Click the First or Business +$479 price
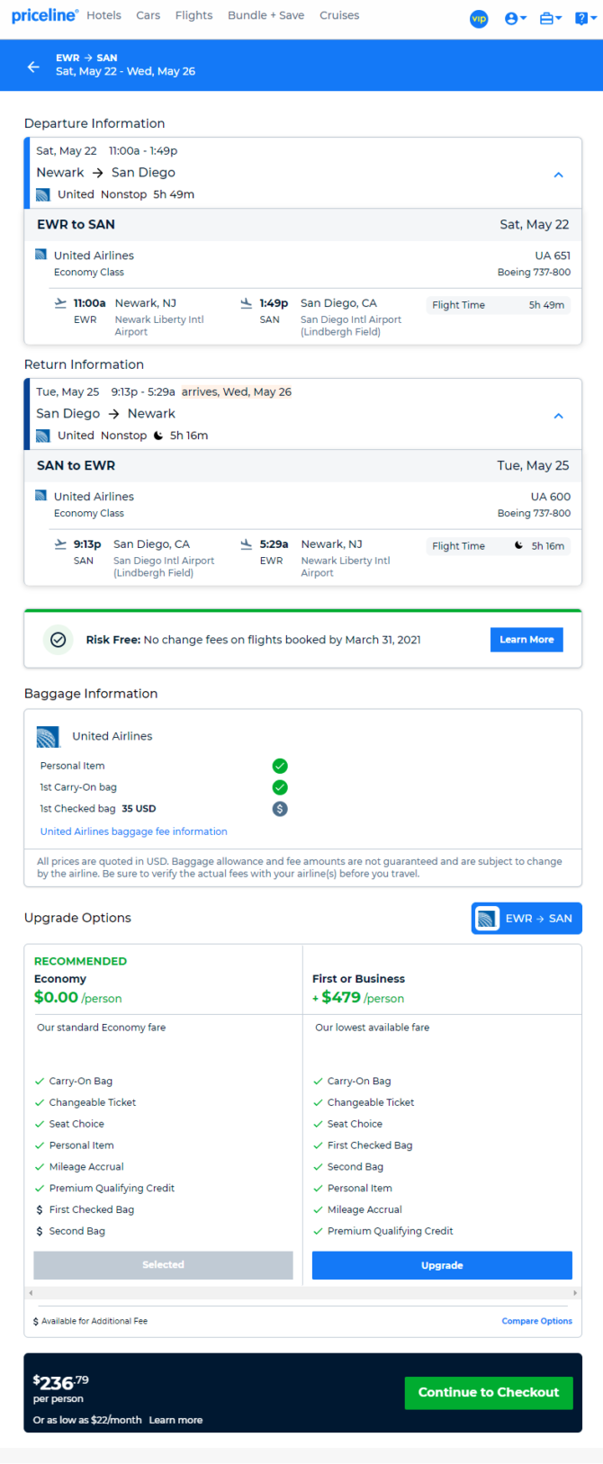Viewport: 603px width, 1464px height. coord(358,997)
